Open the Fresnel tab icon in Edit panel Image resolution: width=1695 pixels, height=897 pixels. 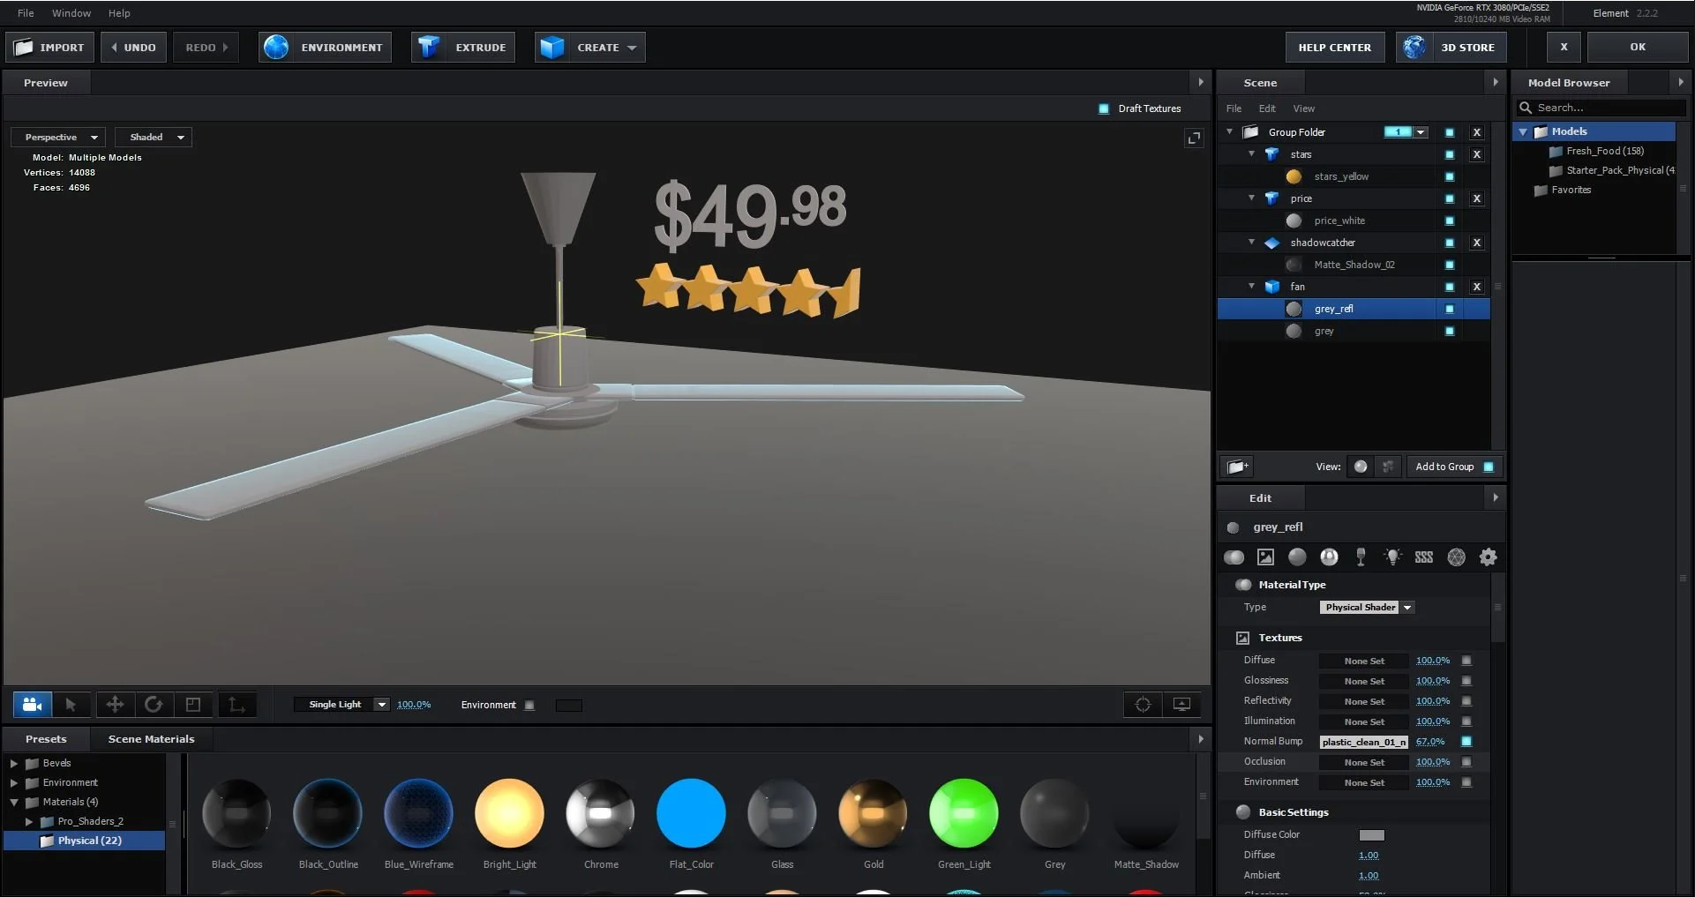pyautogui.click(x=1329, y=557)
